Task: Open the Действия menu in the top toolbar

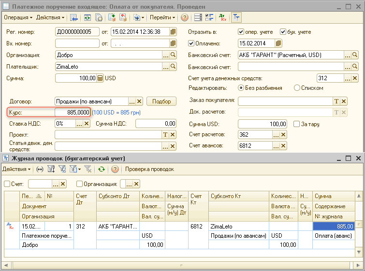Action: pyautogui.click(x=50, y=17)
